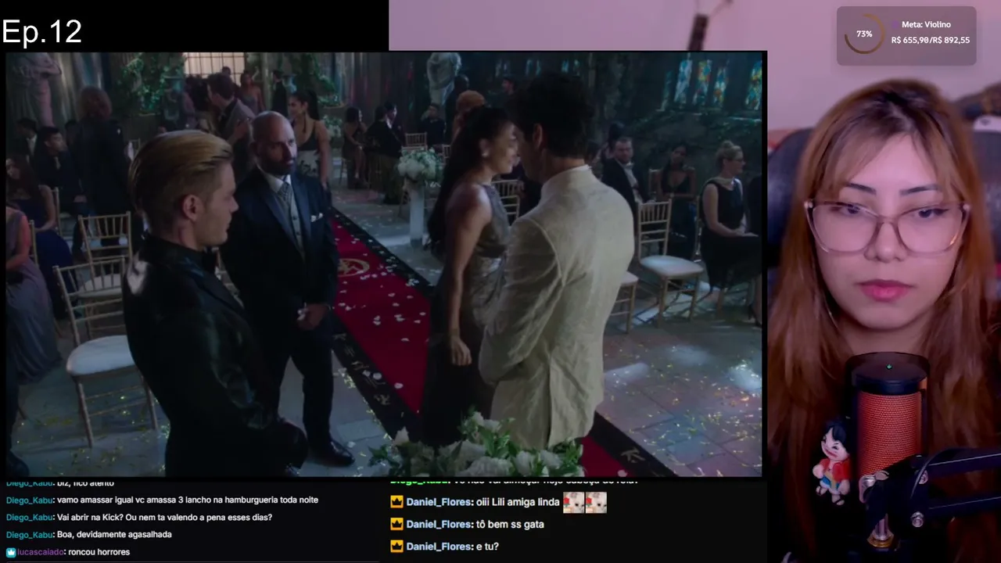The width and height of the screenshot is (1001, 563).
Task: Click the badge icon before lucascaiado's name
Action: (x=11, y=552)
